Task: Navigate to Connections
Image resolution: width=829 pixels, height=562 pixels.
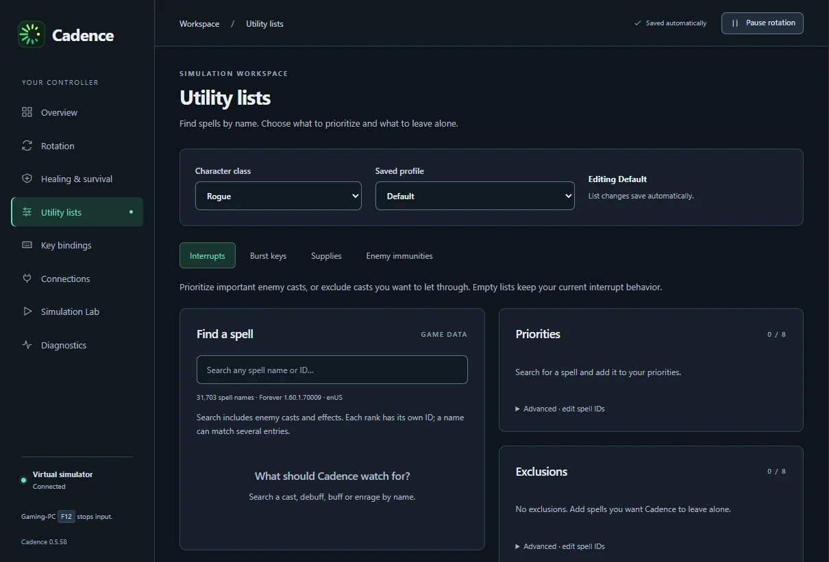Action: tap(77, 279)
